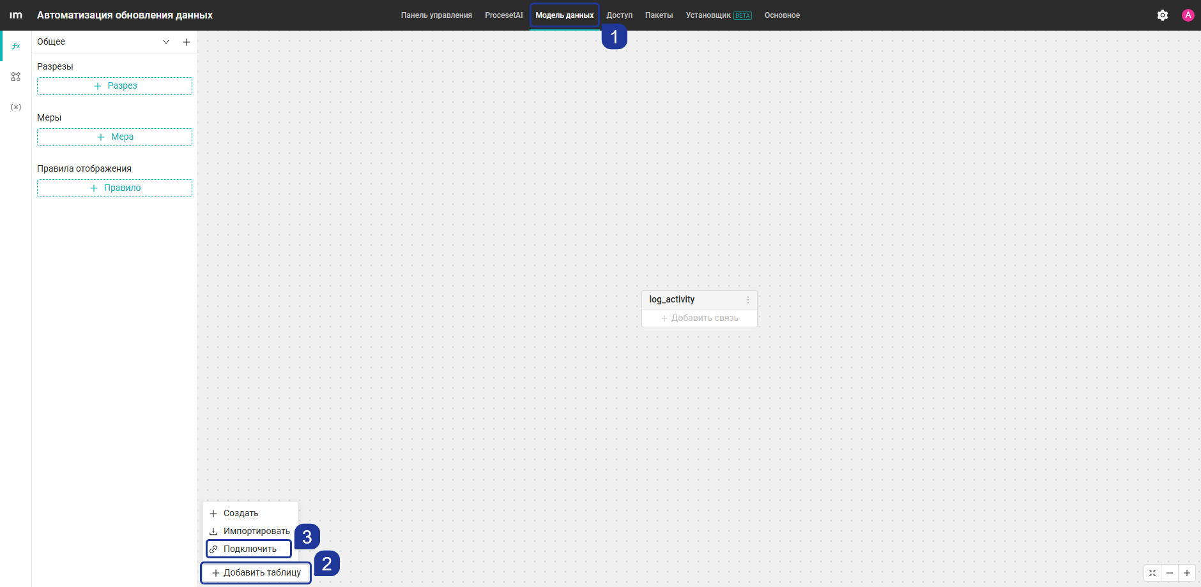Open the objects grid sidebar icon
Image resolution: width=1201 pixels, height=587 pixels.
coord(16,77)
